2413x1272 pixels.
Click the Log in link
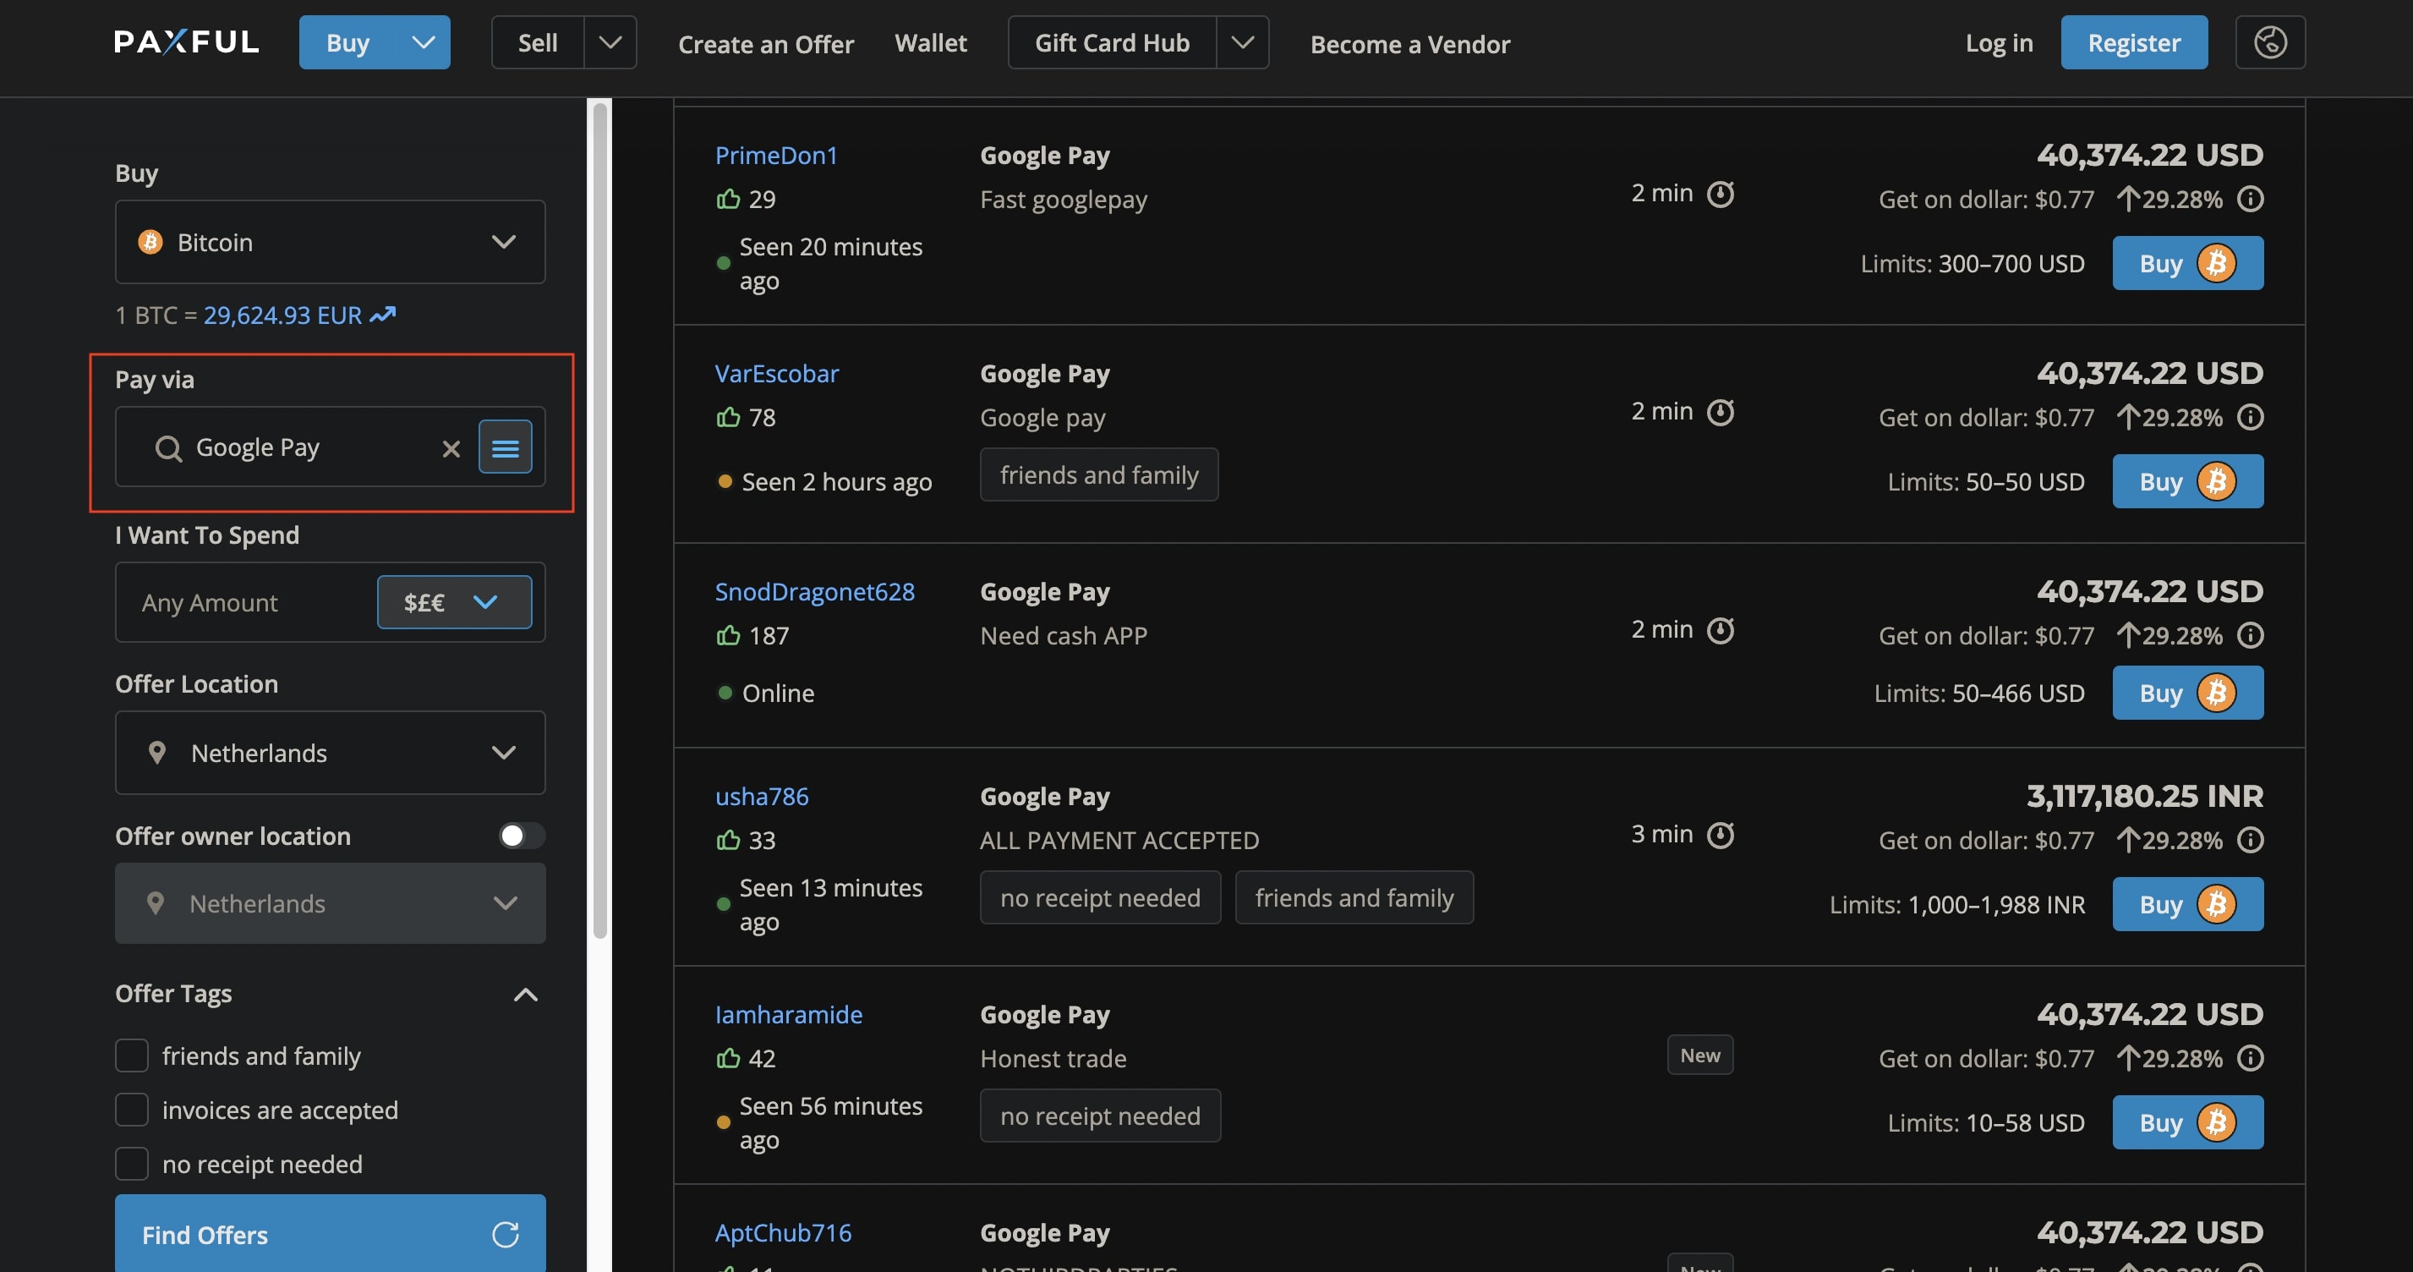click(1999, 43)
